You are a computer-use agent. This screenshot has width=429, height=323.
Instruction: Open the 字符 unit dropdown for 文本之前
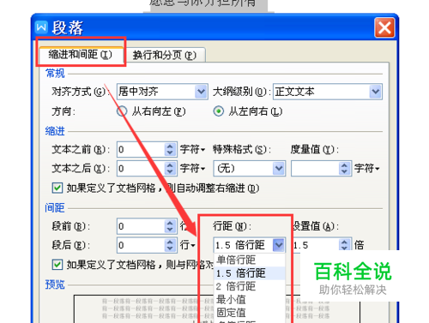(192, 149)
